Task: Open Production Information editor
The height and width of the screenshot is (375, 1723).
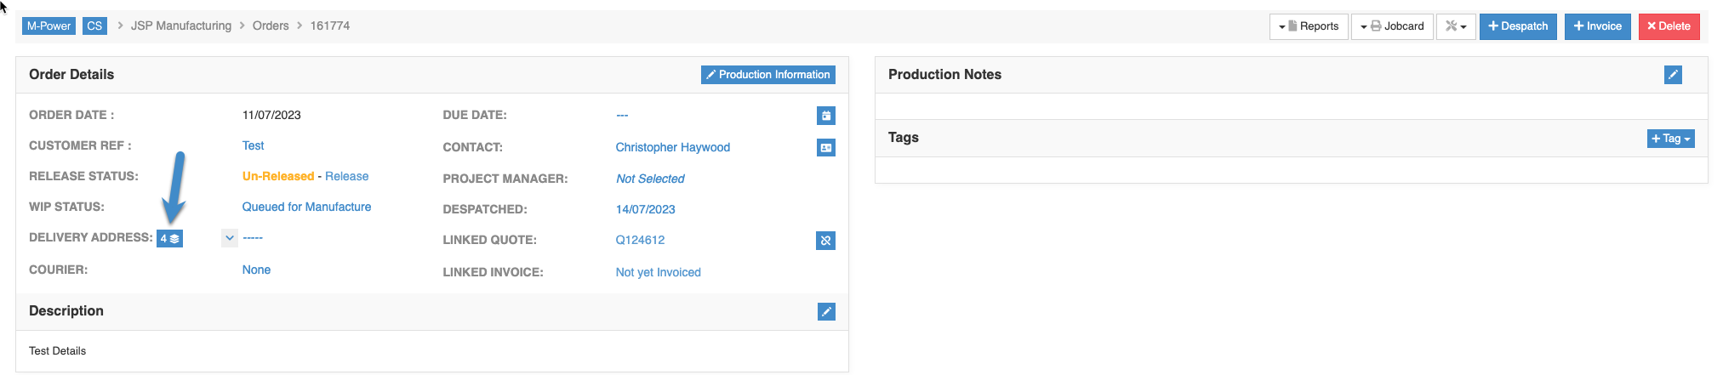Action: pyautogui.click(x=767, y=75)
